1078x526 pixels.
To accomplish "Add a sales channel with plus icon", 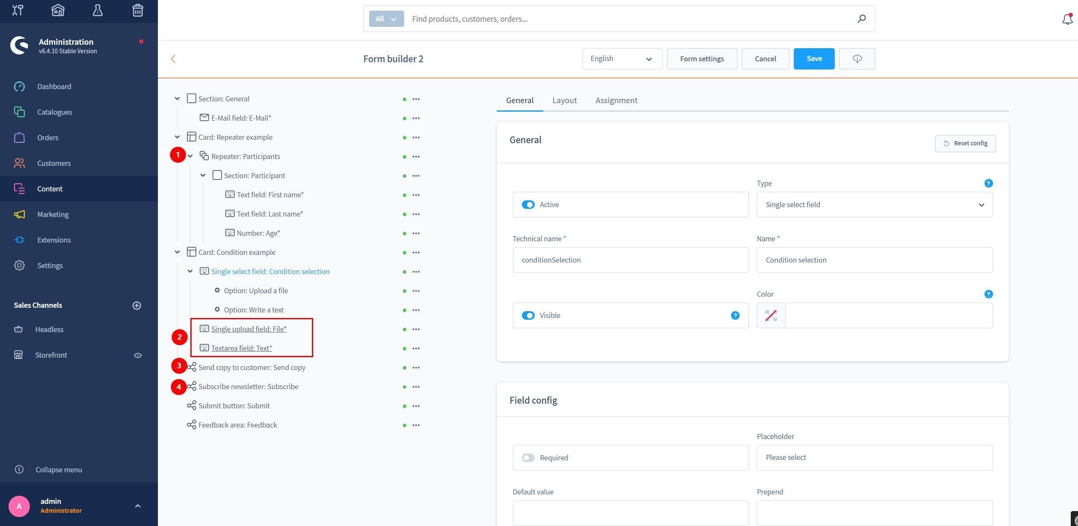I will click(137, 306).
